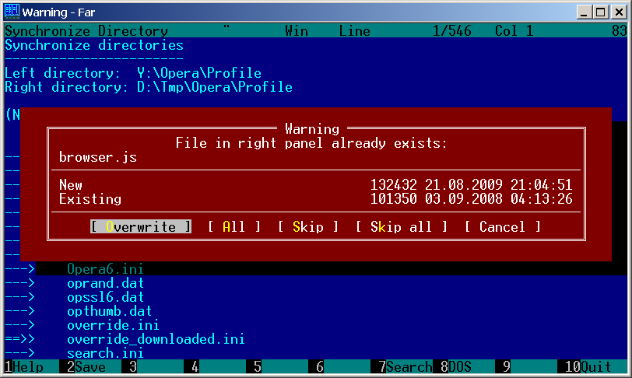The width and height of the screenshot is (632, 378).
Task: Select the opthumb.dat line
Action: [109, 311]
